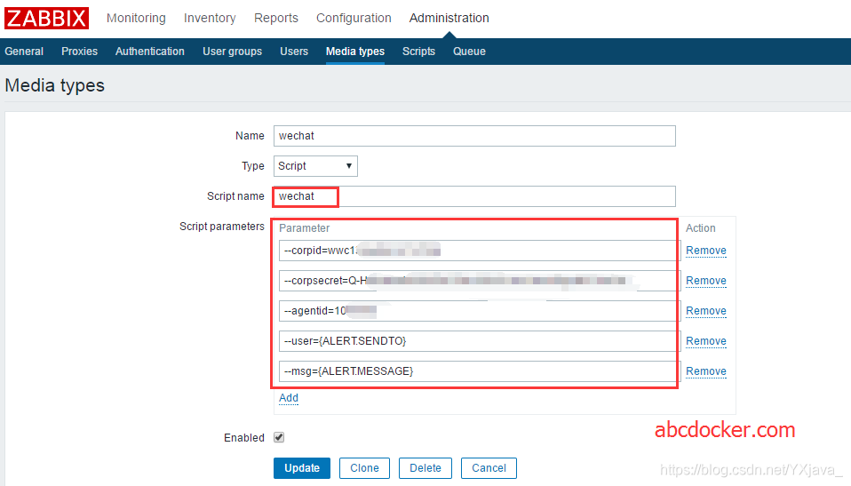Click the Update button
The height and width of the screenshot is (486, 851).
pos(302,468)
